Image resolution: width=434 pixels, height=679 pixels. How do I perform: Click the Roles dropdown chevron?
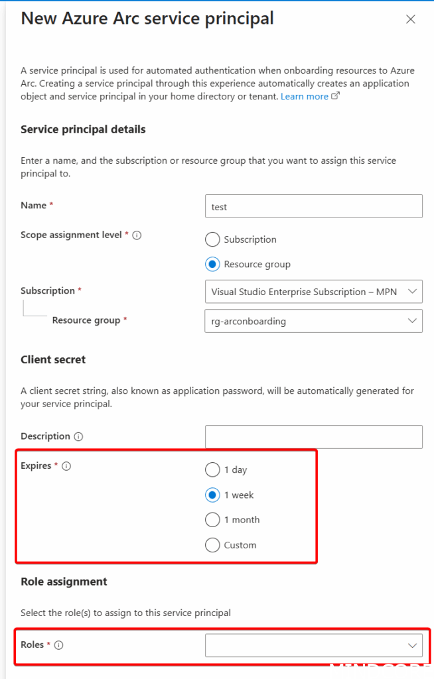(413, 645)
